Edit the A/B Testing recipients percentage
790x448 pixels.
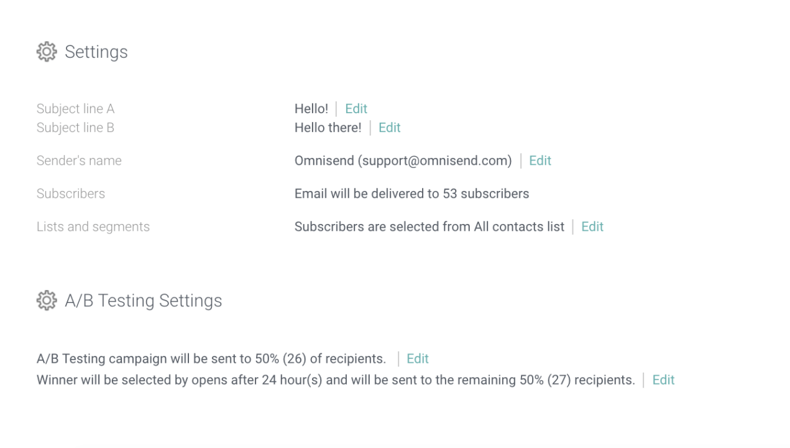coord(417,358)
